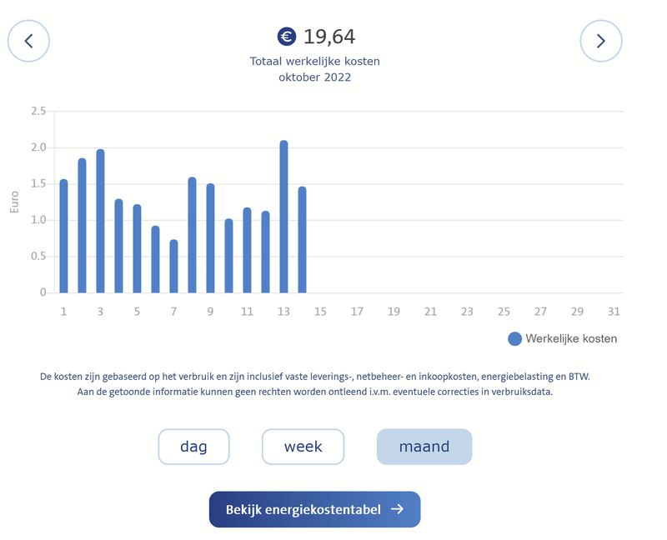Select the maand view
This screenshot has height=540, width=667.
(424, 447)
